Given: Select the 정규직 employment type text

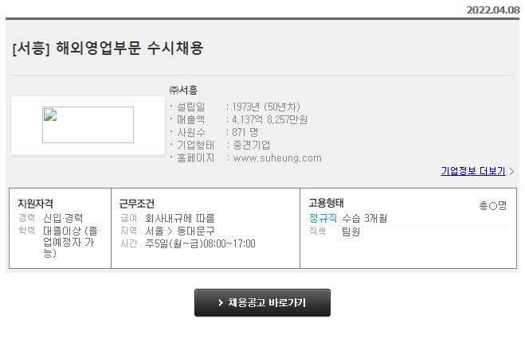Looking at the screenshot, I should [x=323, y=218].
